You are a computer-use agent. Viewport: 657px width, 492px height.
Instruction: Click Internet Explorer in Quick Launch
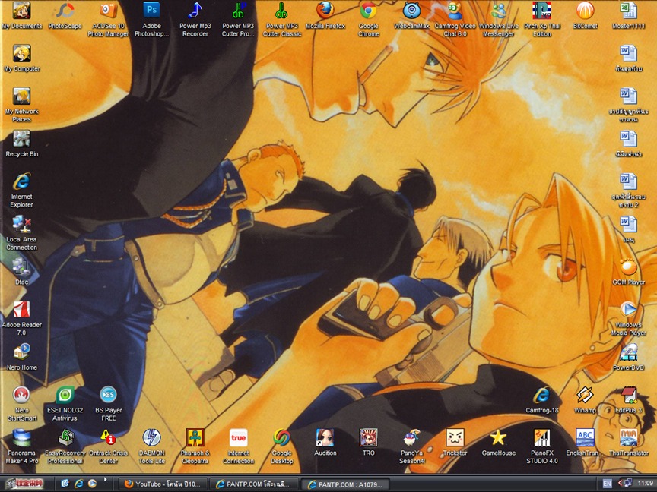pyautogui.click(x=79, y=484)
